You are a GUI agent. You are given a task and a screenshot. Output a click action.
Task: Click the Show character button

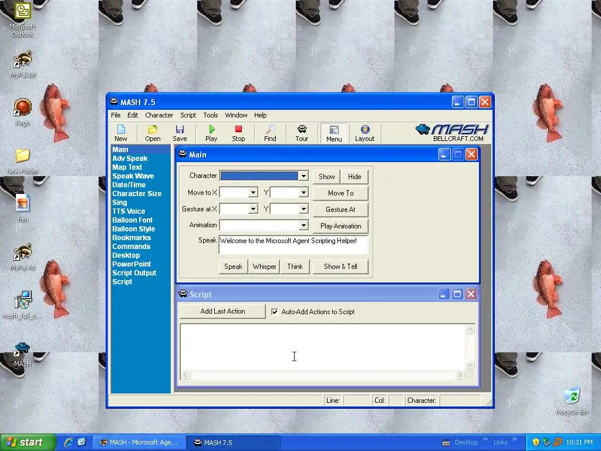point(326,176)
